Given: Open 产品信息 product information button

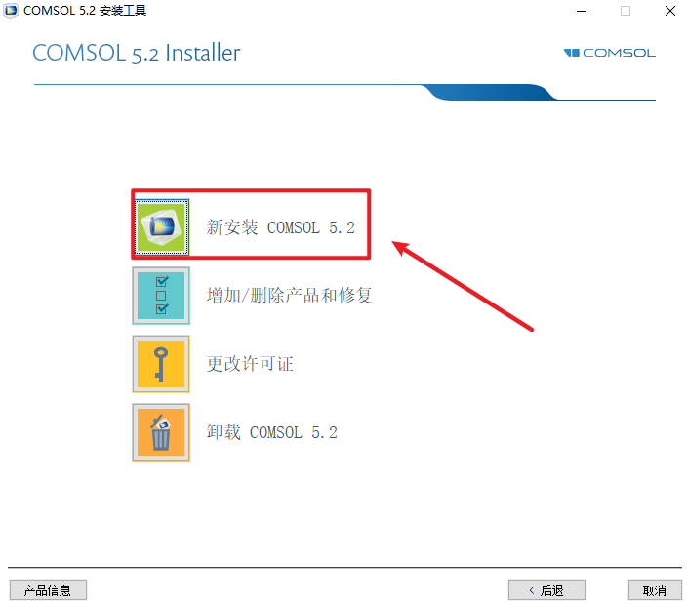Looking at the screenshot, I should pyautogui.click(x=48, y=589).
